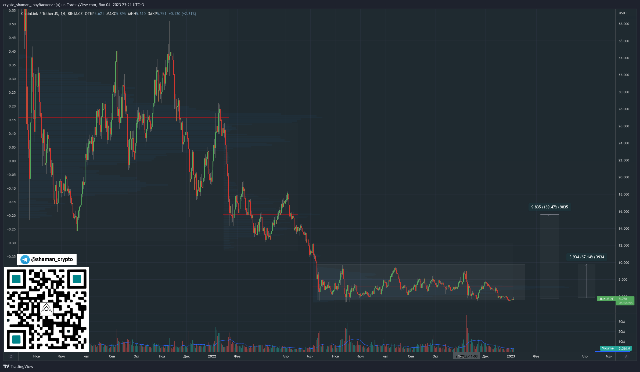
Task: Click the 3.934 (67.14%) measurement label
Action: click(587, 257)
